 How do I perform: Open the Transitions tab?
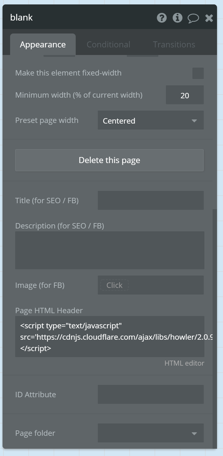coord(174,44)
